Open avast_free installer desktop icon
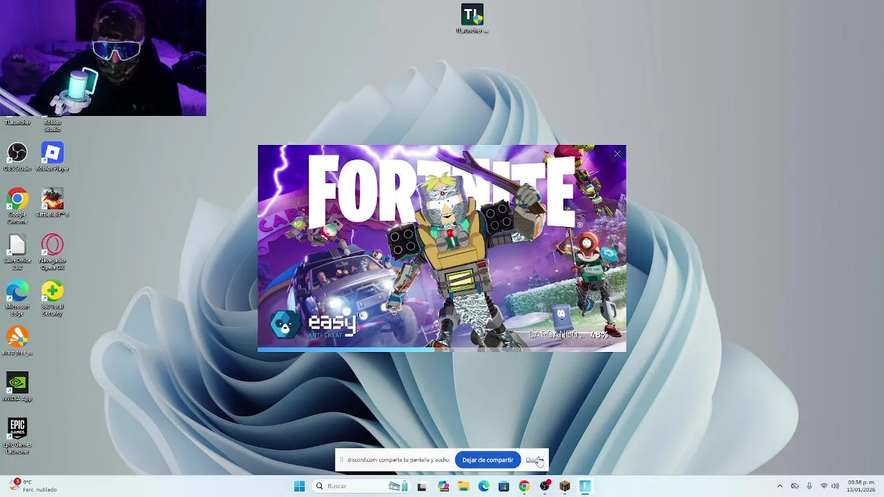Image resolution: width=884 pixels, height=497 pixels. tap(17, 341)
